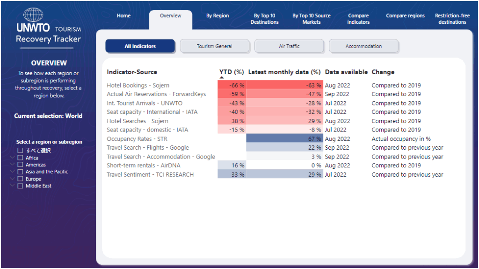The height and width of the screenshot is (269, 479).
Task: Select the Middle East checkbox
Action: point(20,186)
